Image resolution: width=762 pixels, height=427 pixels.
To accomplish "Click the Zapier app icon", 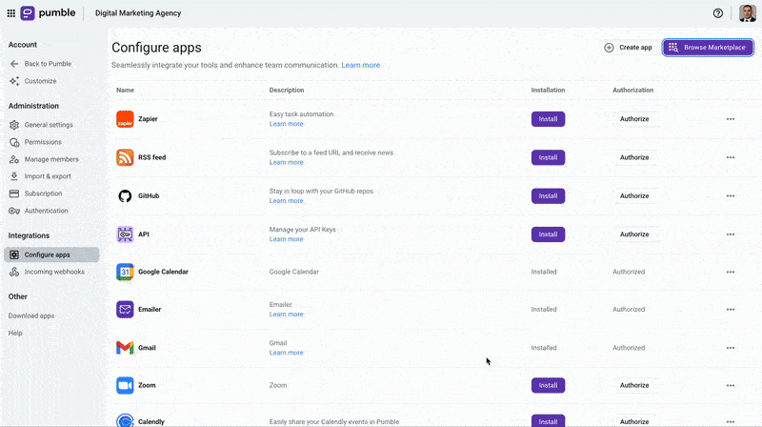I will [125, 119].
